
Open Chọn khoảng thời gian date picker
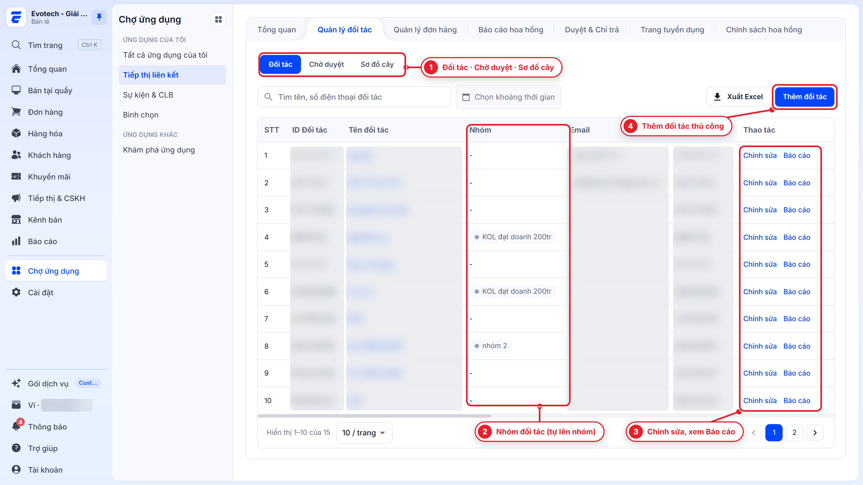pos(508,97)
